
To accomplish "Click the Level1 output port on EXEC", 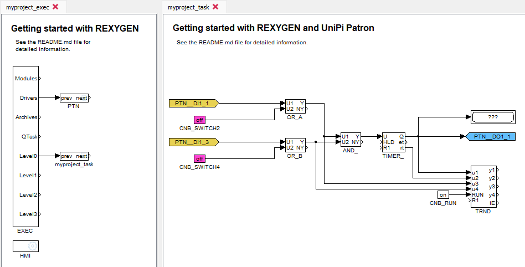I will tap(40, 176).
